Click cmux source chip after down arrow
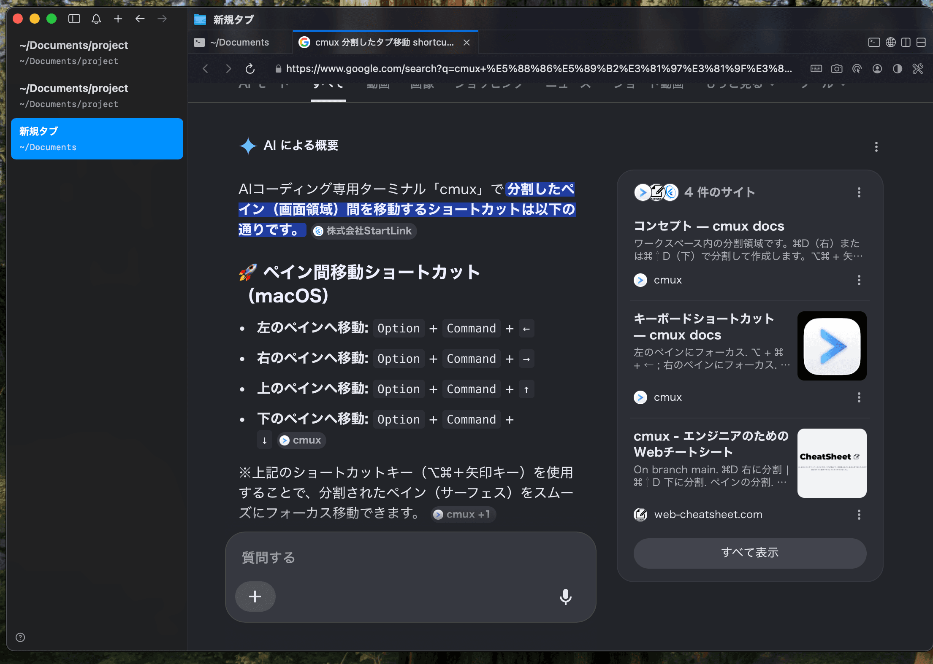 click(301, 440)
